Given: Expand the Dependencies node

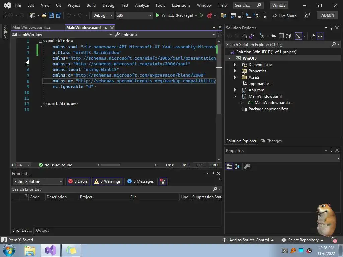Looking at the screenshot, I should click(235, 65).
